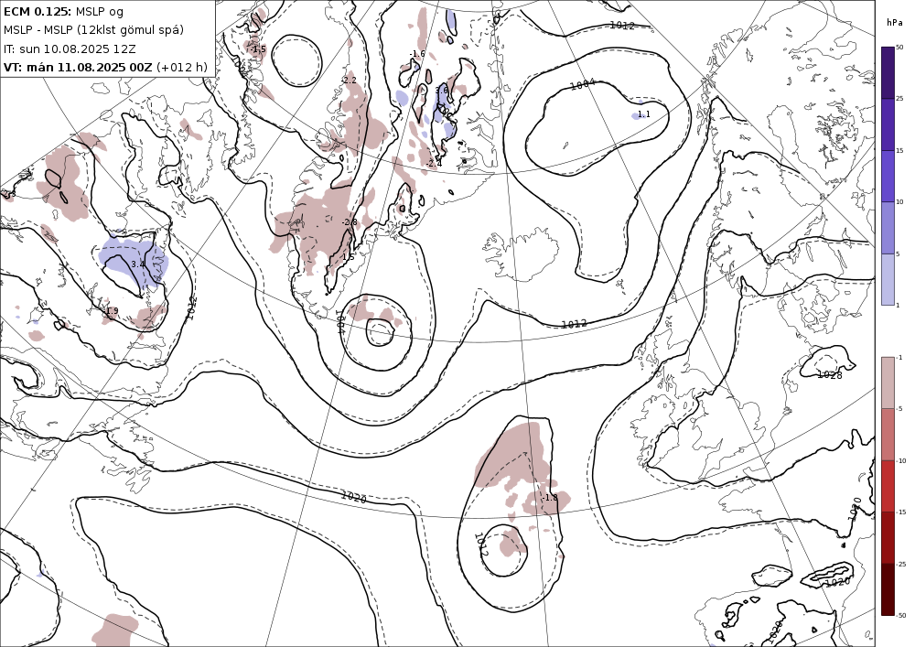
Task: Click the '-1.8' label in southern pink area
Action: (x=549, y=498)
